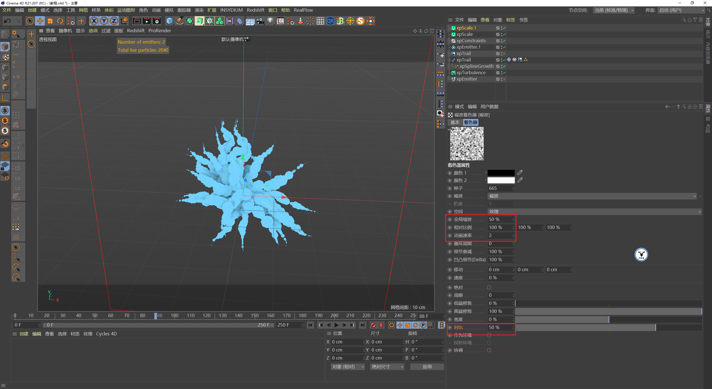This screenshot has width=712, height=389.
Task: Click the orange S plugin icon
Action: 360,21
